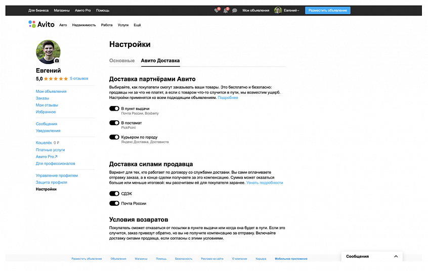
Task: Open «Платные услуги» in sidebar
Action: pos(50,150)
